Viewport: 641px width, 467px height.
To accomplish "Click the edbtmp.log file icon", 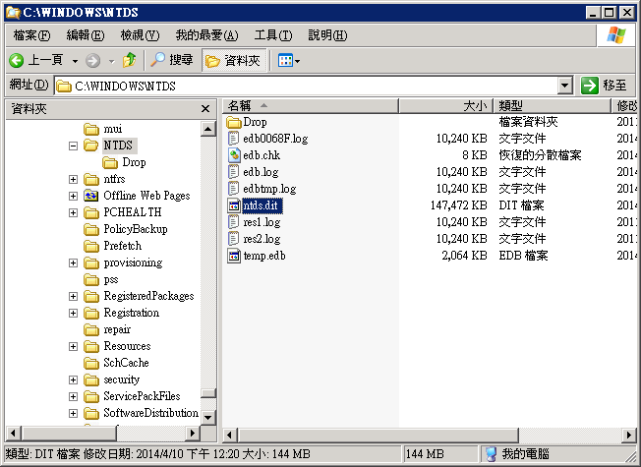I will [x=234, y=189].
